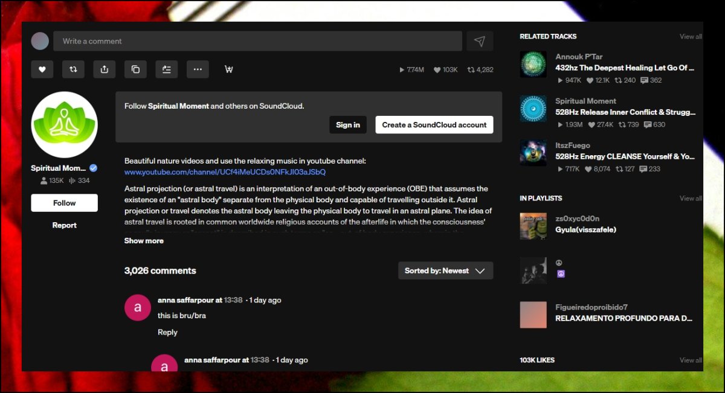Viewport: 725px width, 393px height.
Task: Open Gyula(visszafele) playlist title
Action: (586, 230)
